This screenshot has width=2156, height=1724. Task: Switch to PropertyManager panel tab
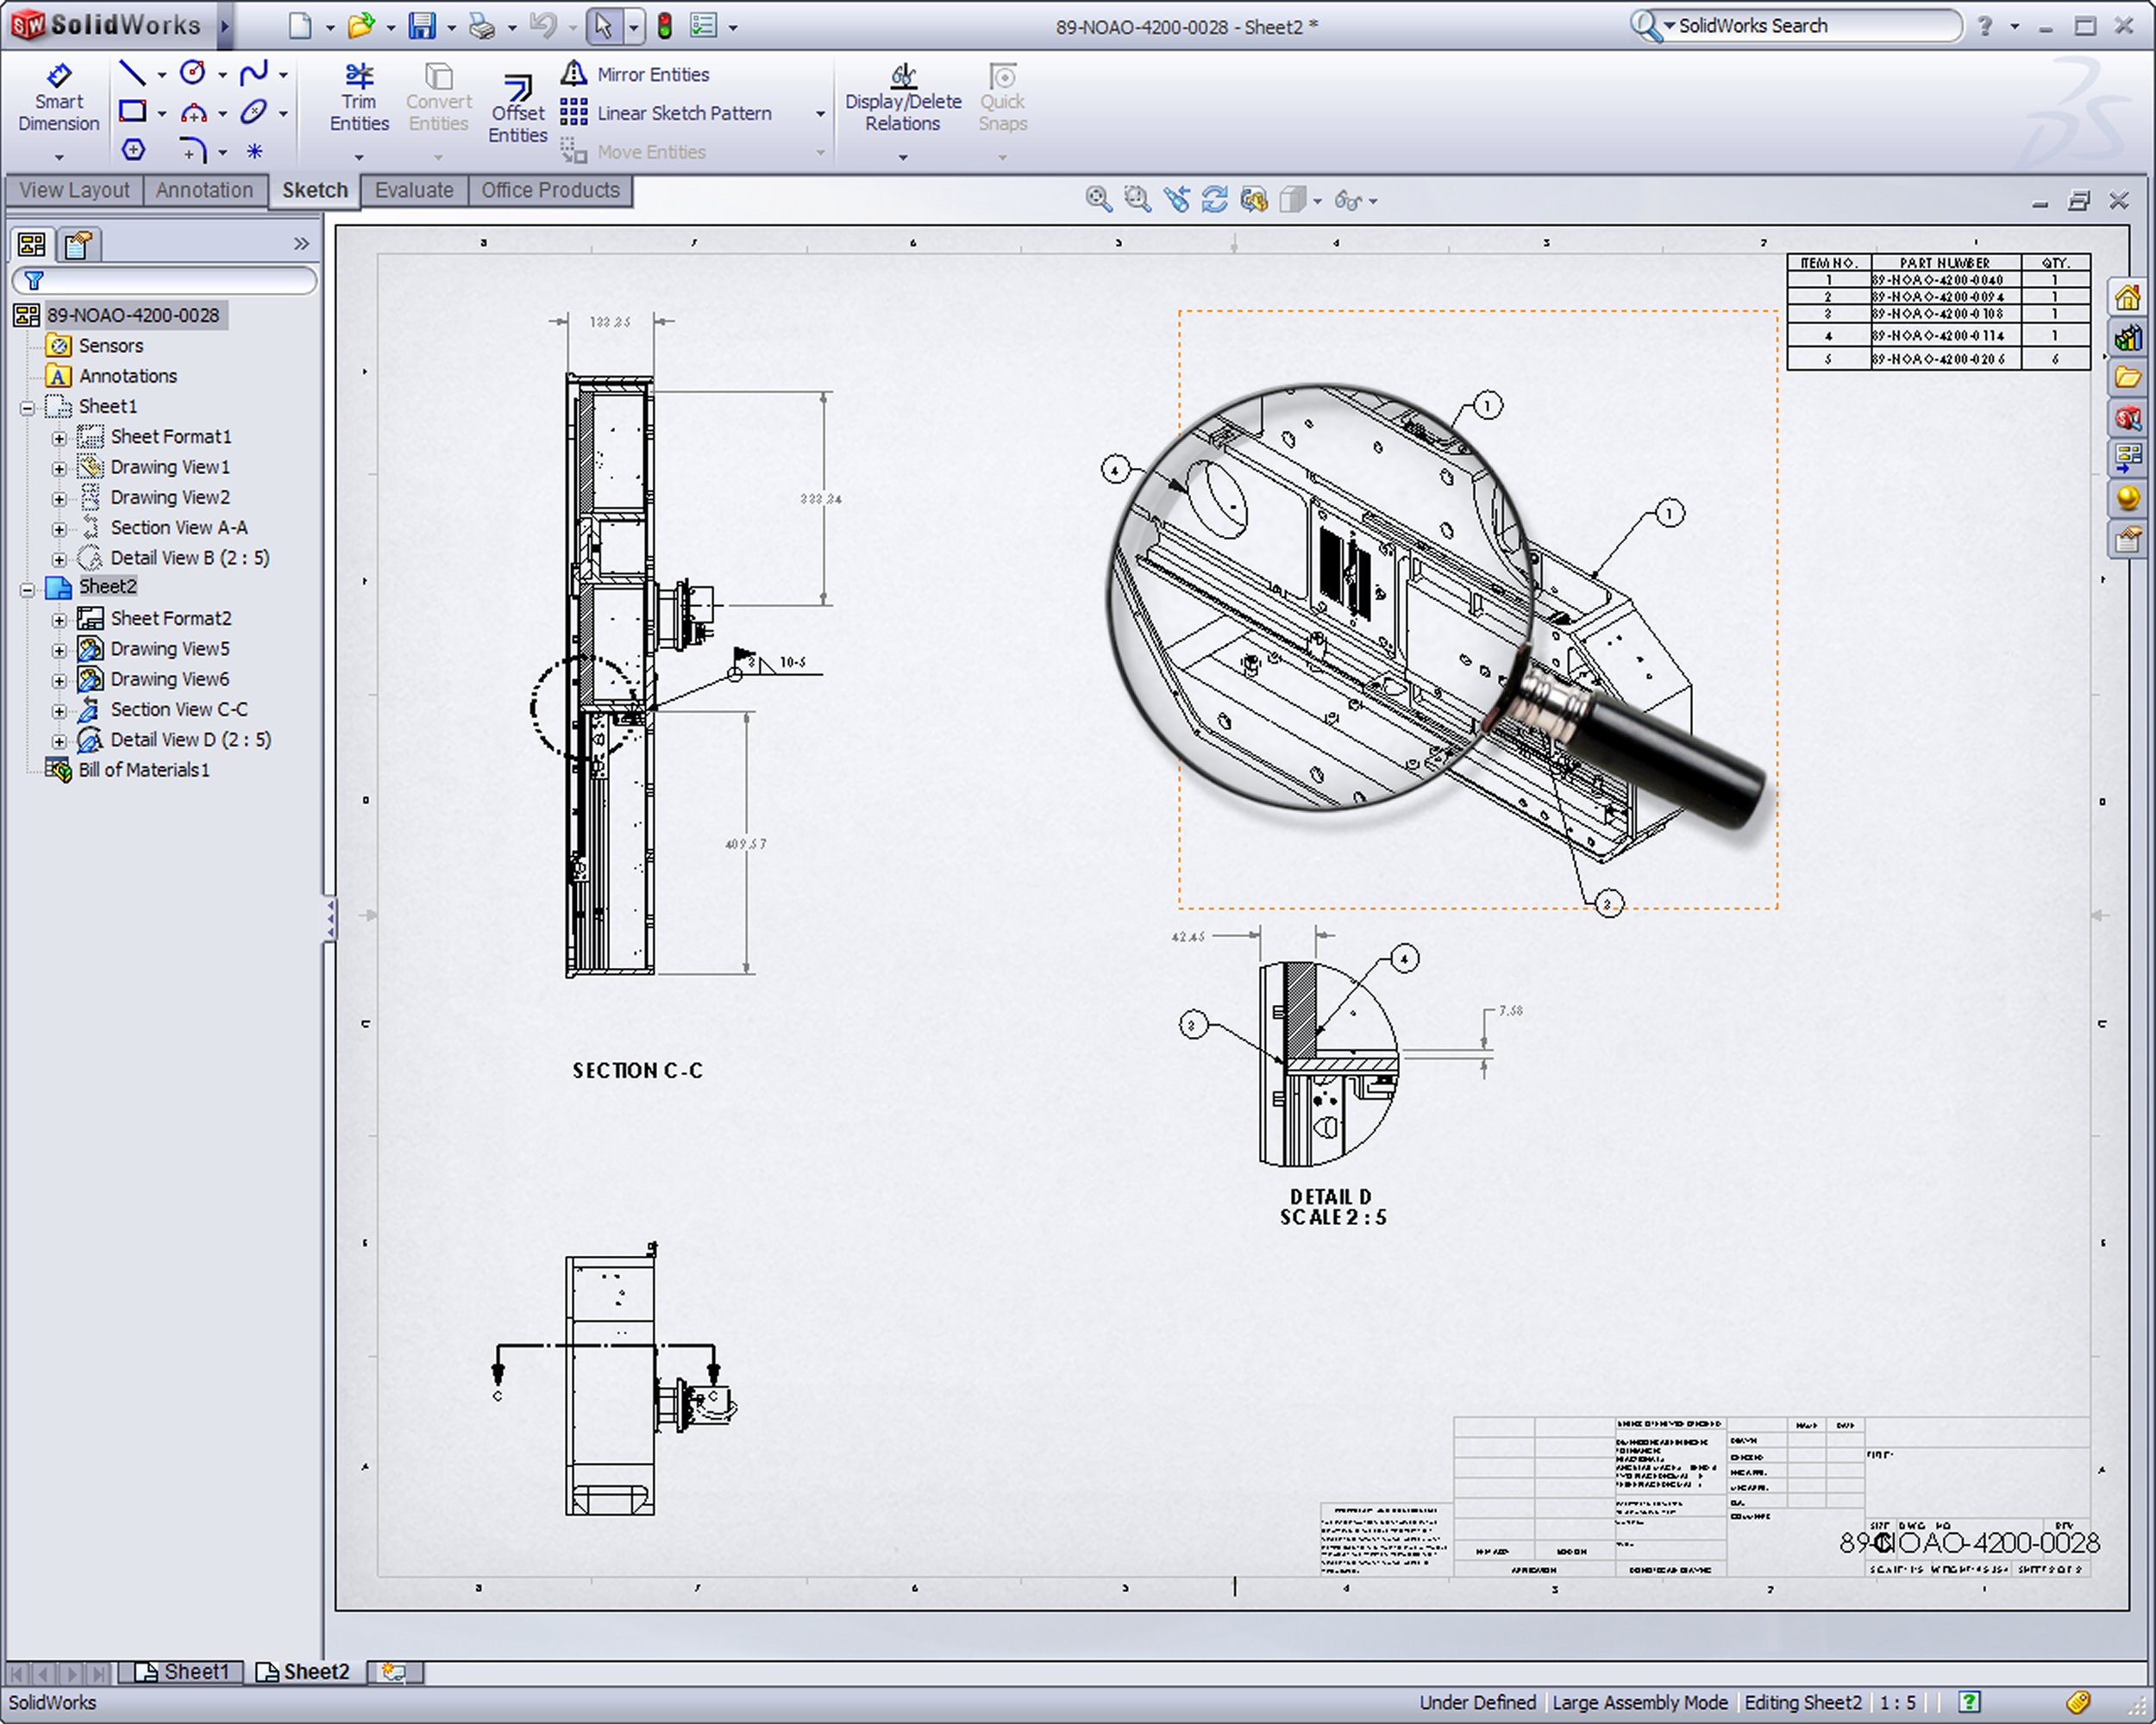click(78, 244)
